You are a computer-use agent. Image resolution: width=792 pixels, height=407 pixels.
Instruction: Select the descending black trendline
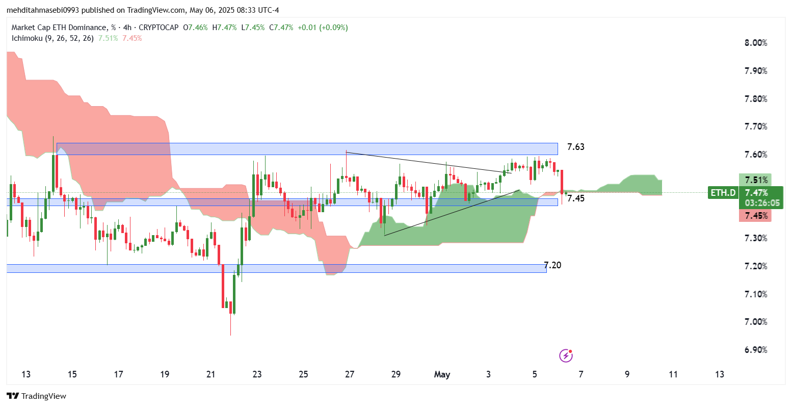tap(428, 163)
